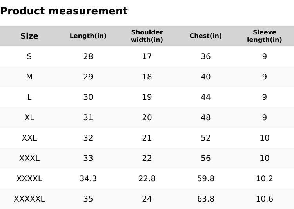Select the L size row label
The image size is (294, 209).
(x=29, y=97)
